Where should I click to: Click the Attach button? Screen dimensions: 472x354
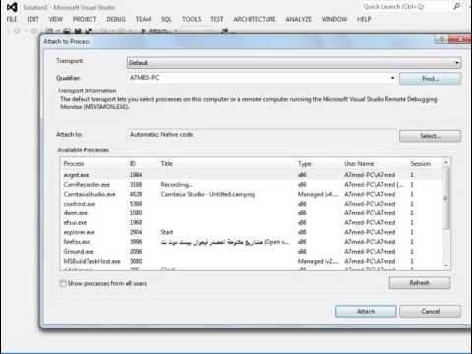[366, 311]
